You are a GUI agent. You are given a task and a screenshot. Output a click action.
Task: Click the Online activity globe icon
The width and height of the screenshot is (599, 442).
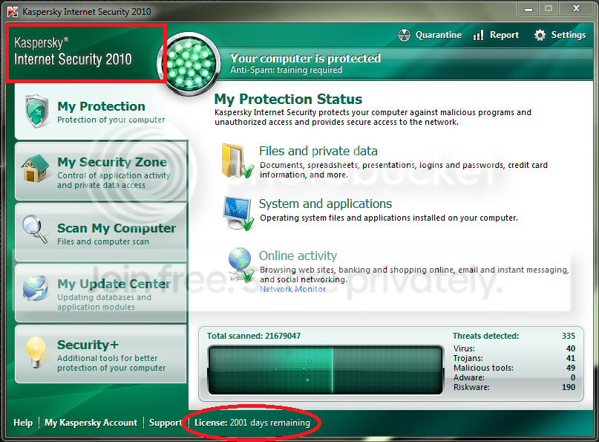[241, 265]
